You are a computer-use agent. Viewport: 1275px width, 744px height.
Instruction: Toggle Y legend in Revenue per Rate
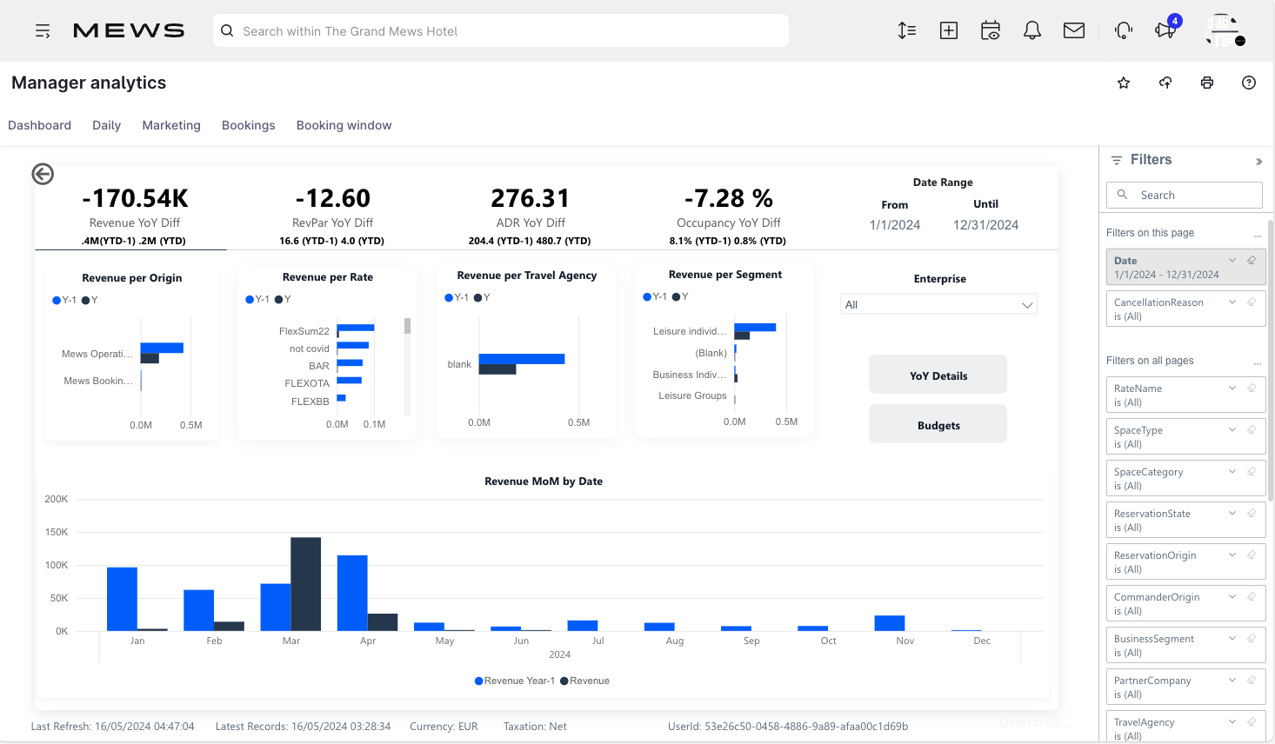tap(283, 299)
